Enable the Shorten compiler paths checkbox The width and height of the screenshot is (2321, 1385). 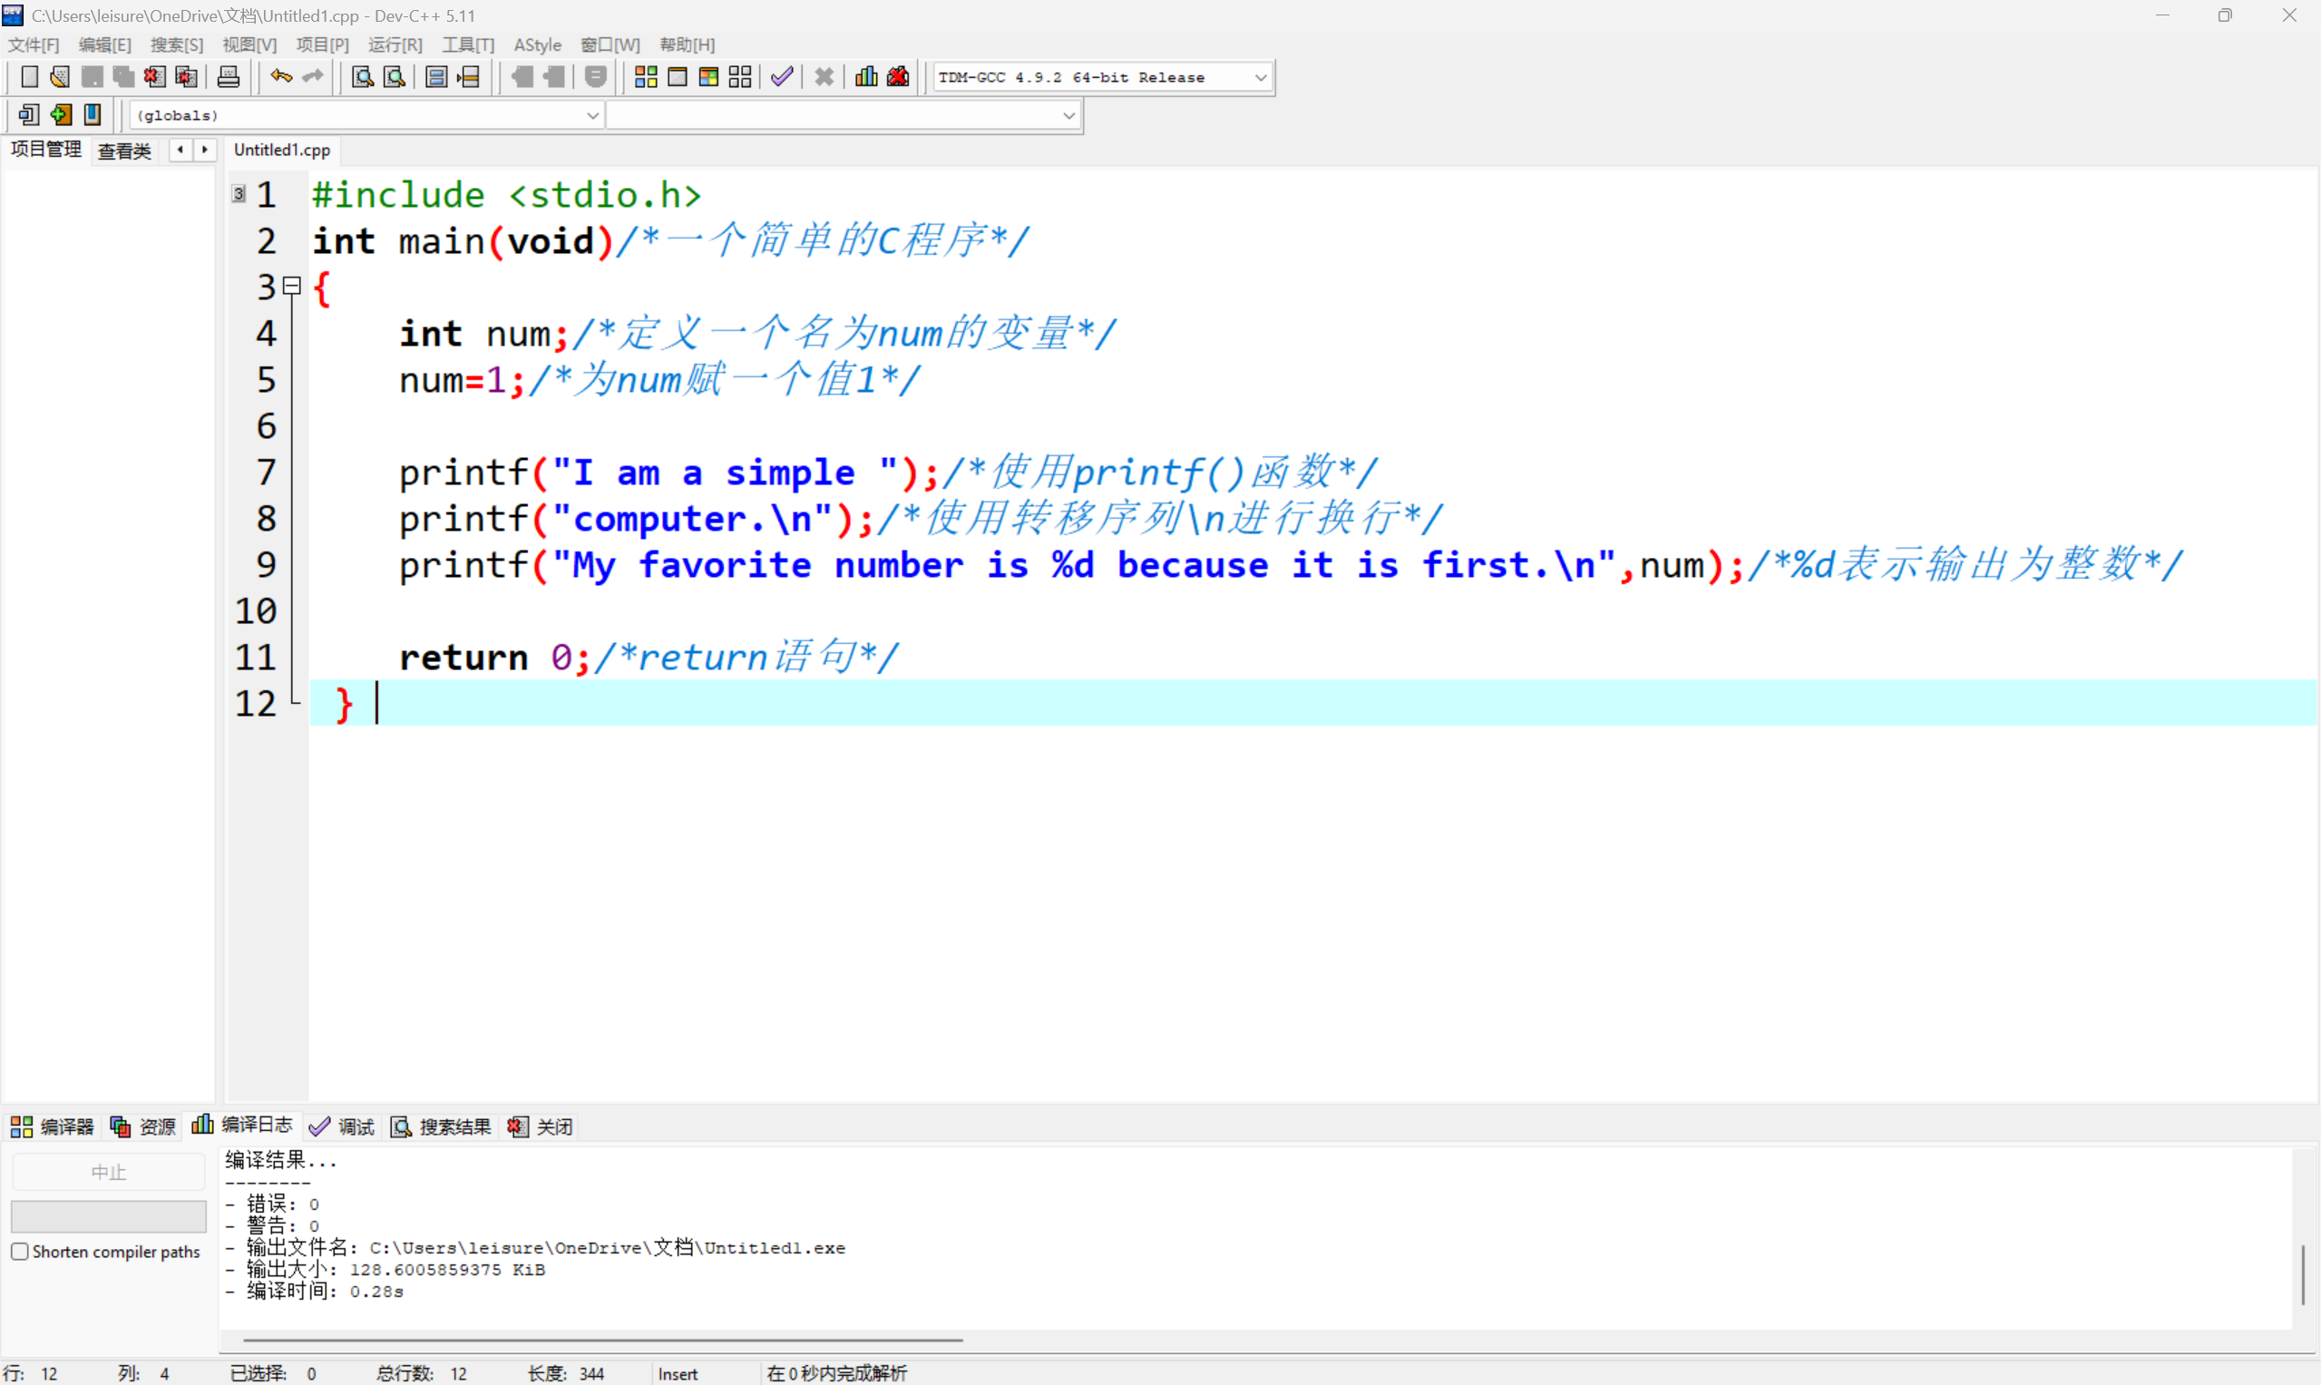click(21, 1252)
